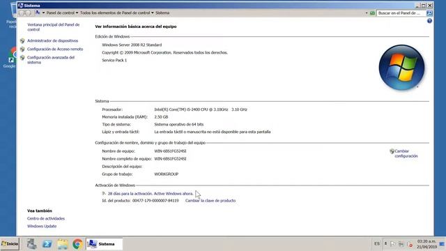Click Cambiar configuración link
This screenshot has height=251, width=446.
coord(406,153)
